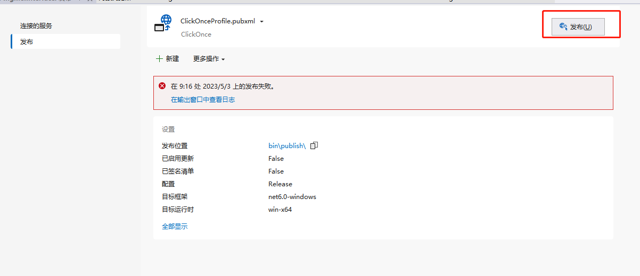This screenshot has height=276, width=640.
Task: Open the bin\publish\ location link
Action: [287, 146]
